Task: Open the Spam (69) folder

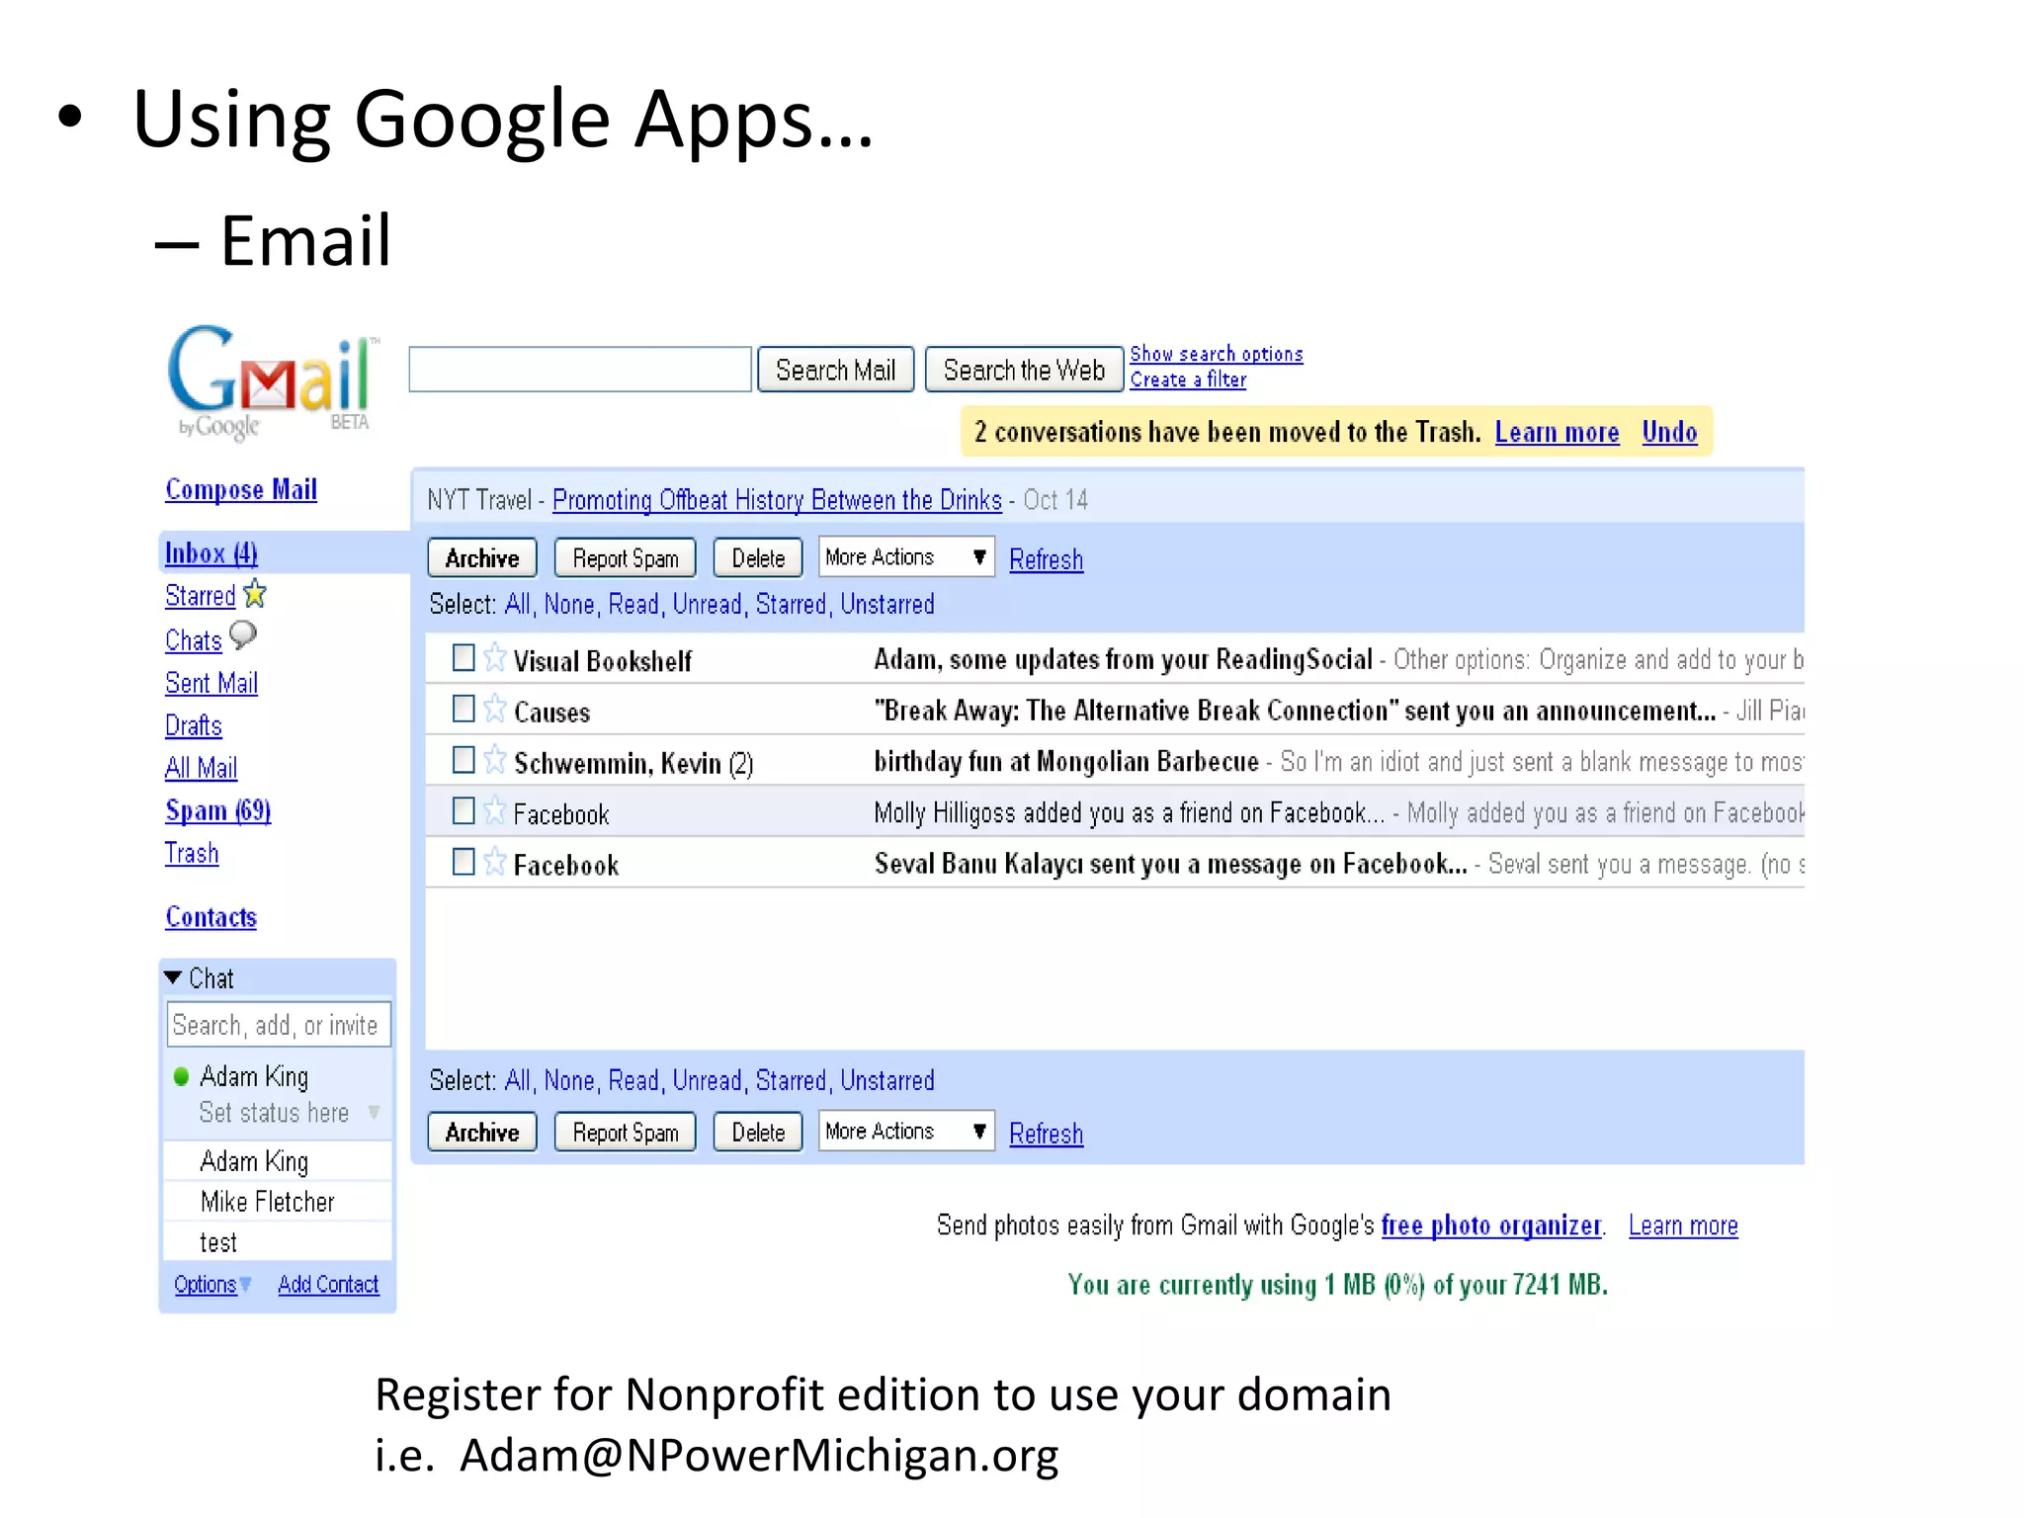Action: coord(217,810)
